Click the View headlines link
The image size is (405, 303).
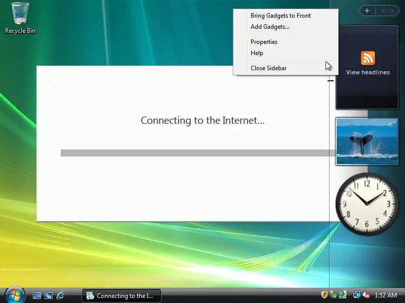point(368,72)
